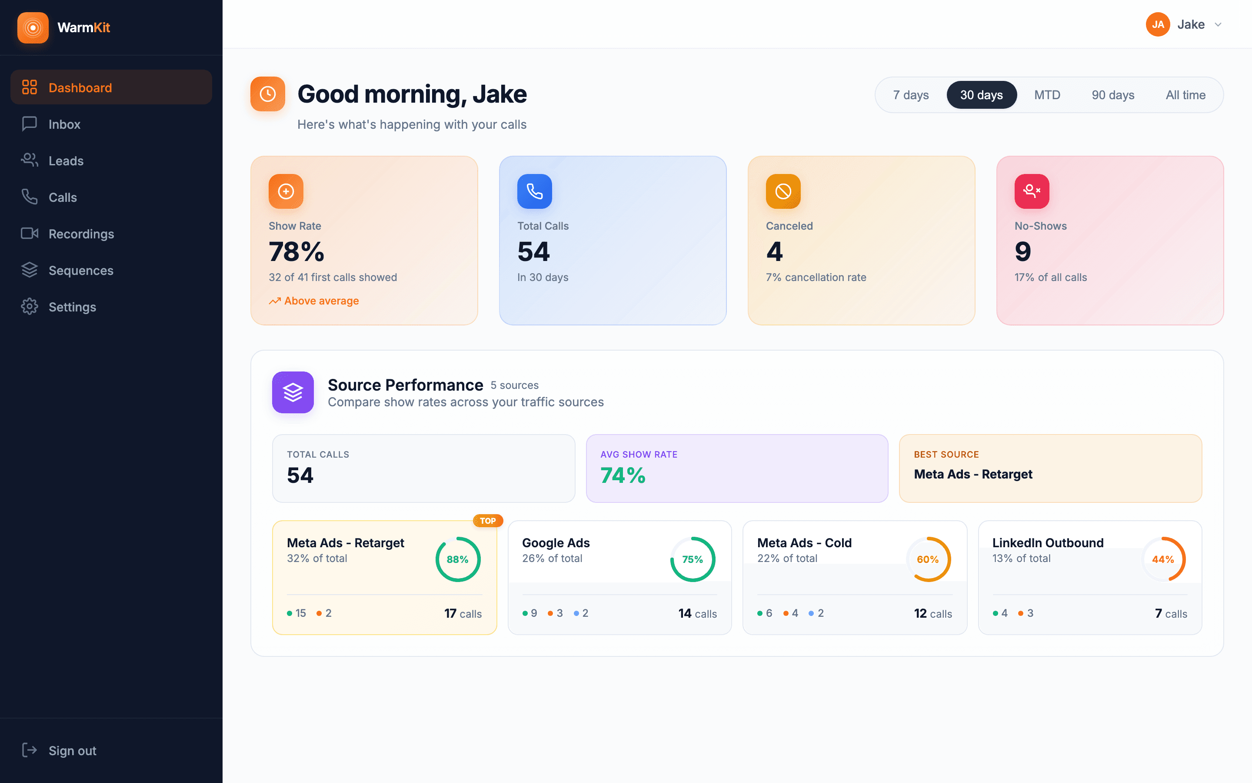Open Recordings using the camera icon
This screenshot has width=1252, height=783.
[x=29, y=234]
